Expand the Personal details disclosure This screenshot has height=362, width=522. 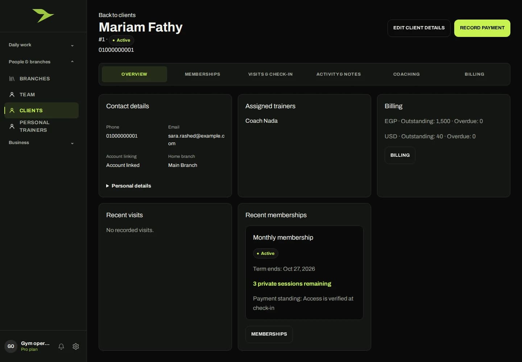pos(129,186)
